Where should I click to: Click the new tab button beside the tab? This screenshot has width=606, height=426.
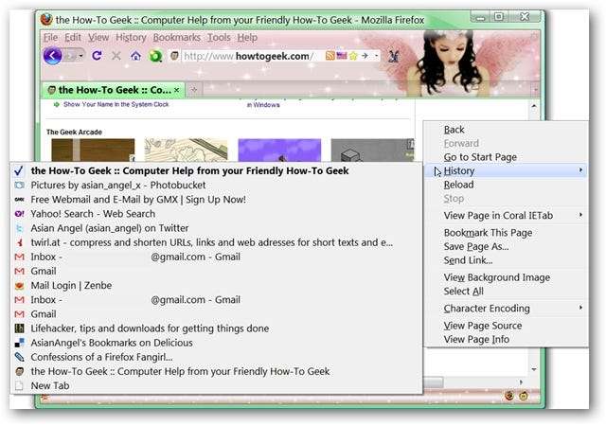click(194, 90)
